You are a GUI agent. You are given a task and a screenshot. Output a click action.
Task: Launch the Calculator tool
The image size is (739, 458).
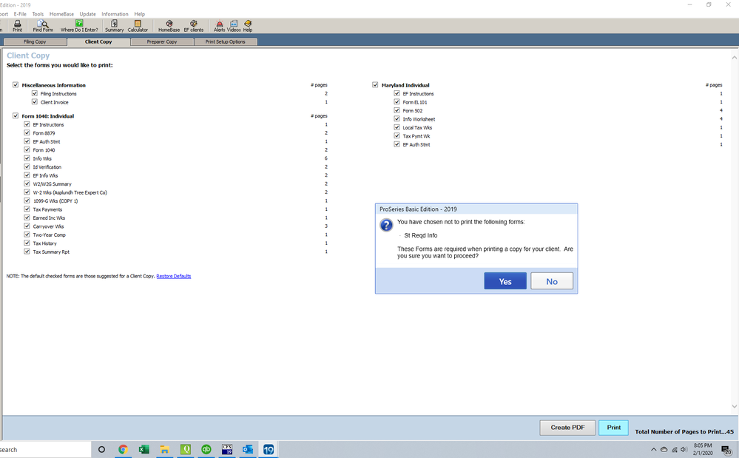coord(138,26)
